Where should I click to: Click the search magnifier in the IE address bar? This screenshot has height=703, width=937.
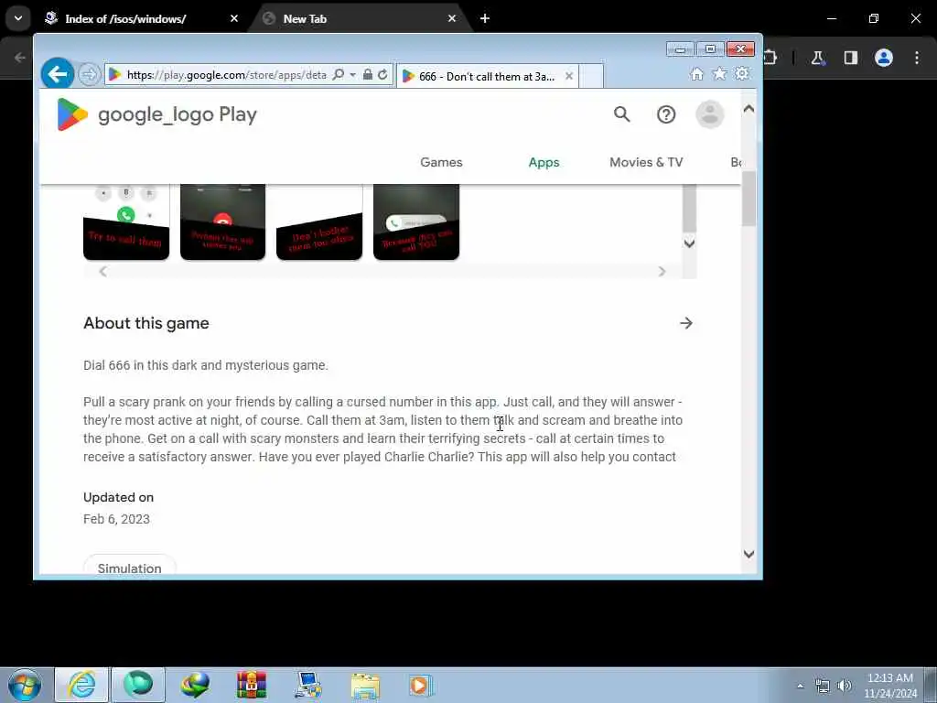(339, 75)
